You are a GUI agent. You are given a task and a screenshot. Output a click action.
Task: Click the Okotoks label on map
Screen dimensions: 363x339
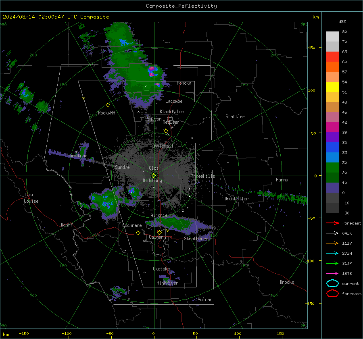tap(161, 268)
